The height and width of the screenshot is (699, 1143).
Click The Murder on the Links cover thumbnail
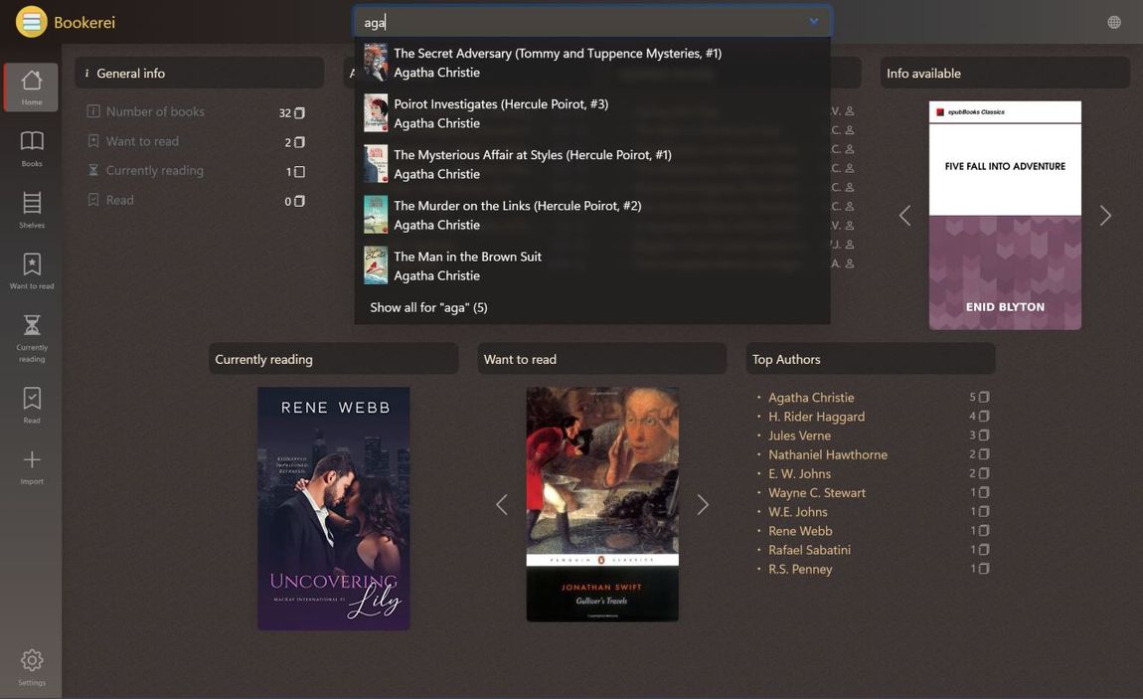[x=376, y=215]
